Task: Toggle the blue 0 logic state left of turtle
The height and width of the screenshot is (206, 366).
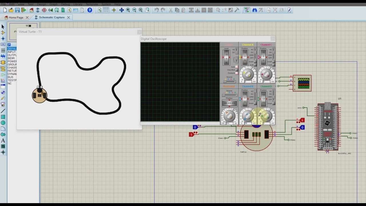Action: point(195,127)
